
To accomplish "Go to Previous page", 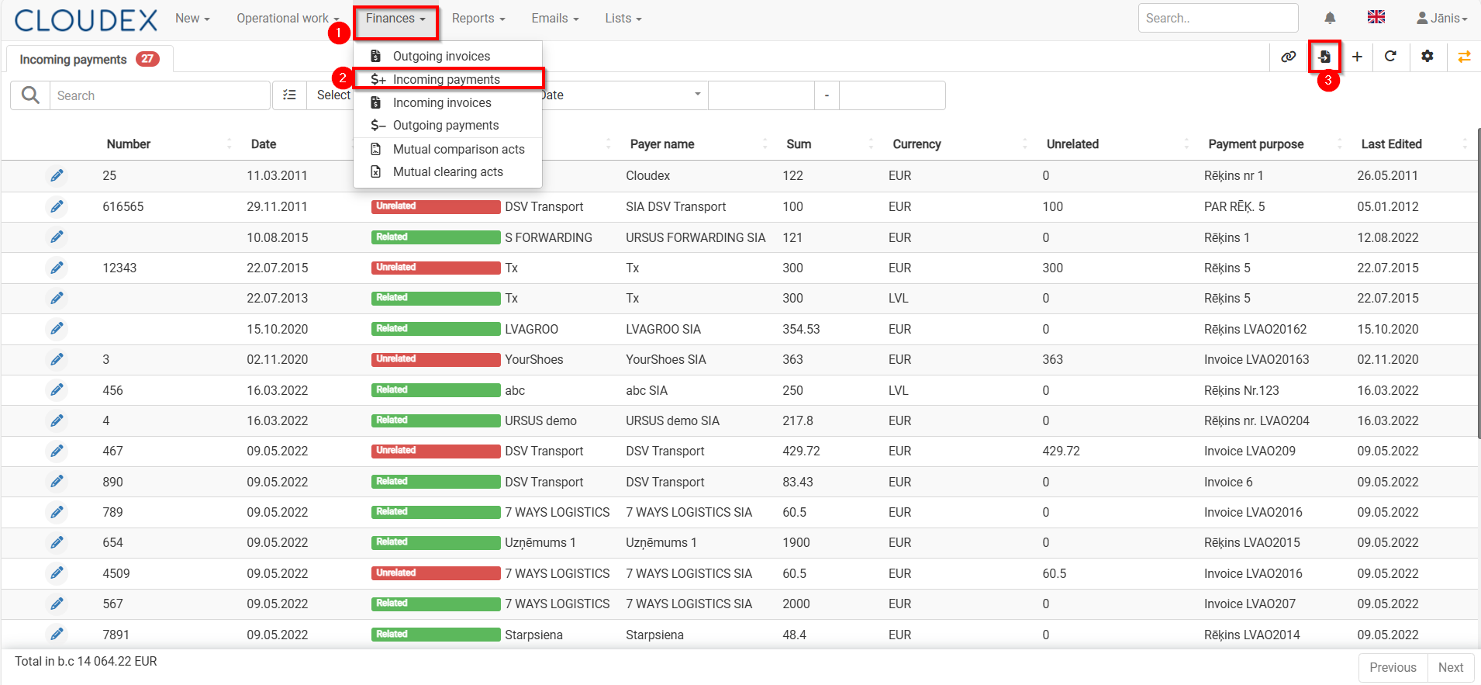I will tap(1393, 667).
